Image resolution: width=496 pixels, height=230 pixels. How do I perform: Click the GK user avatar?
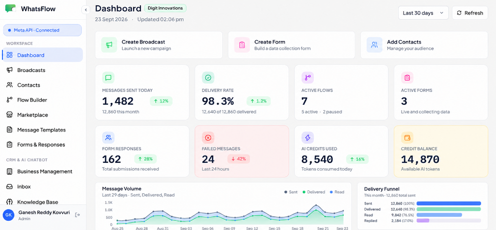[x=9, y=215]
